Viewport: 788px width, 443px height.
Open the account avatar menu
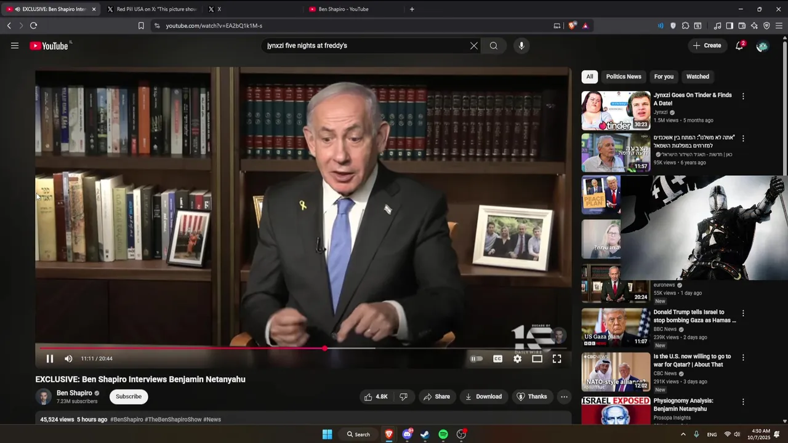[762, 46]
